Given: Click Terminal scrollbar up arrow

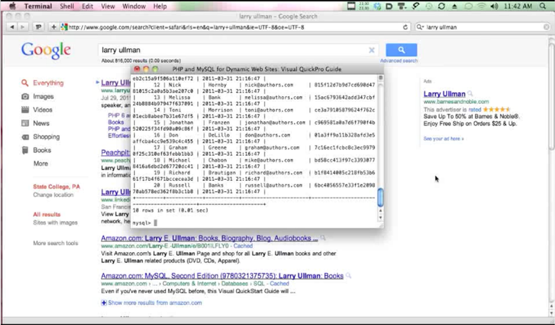Looking at the screenshot, I should pos(380,210).
